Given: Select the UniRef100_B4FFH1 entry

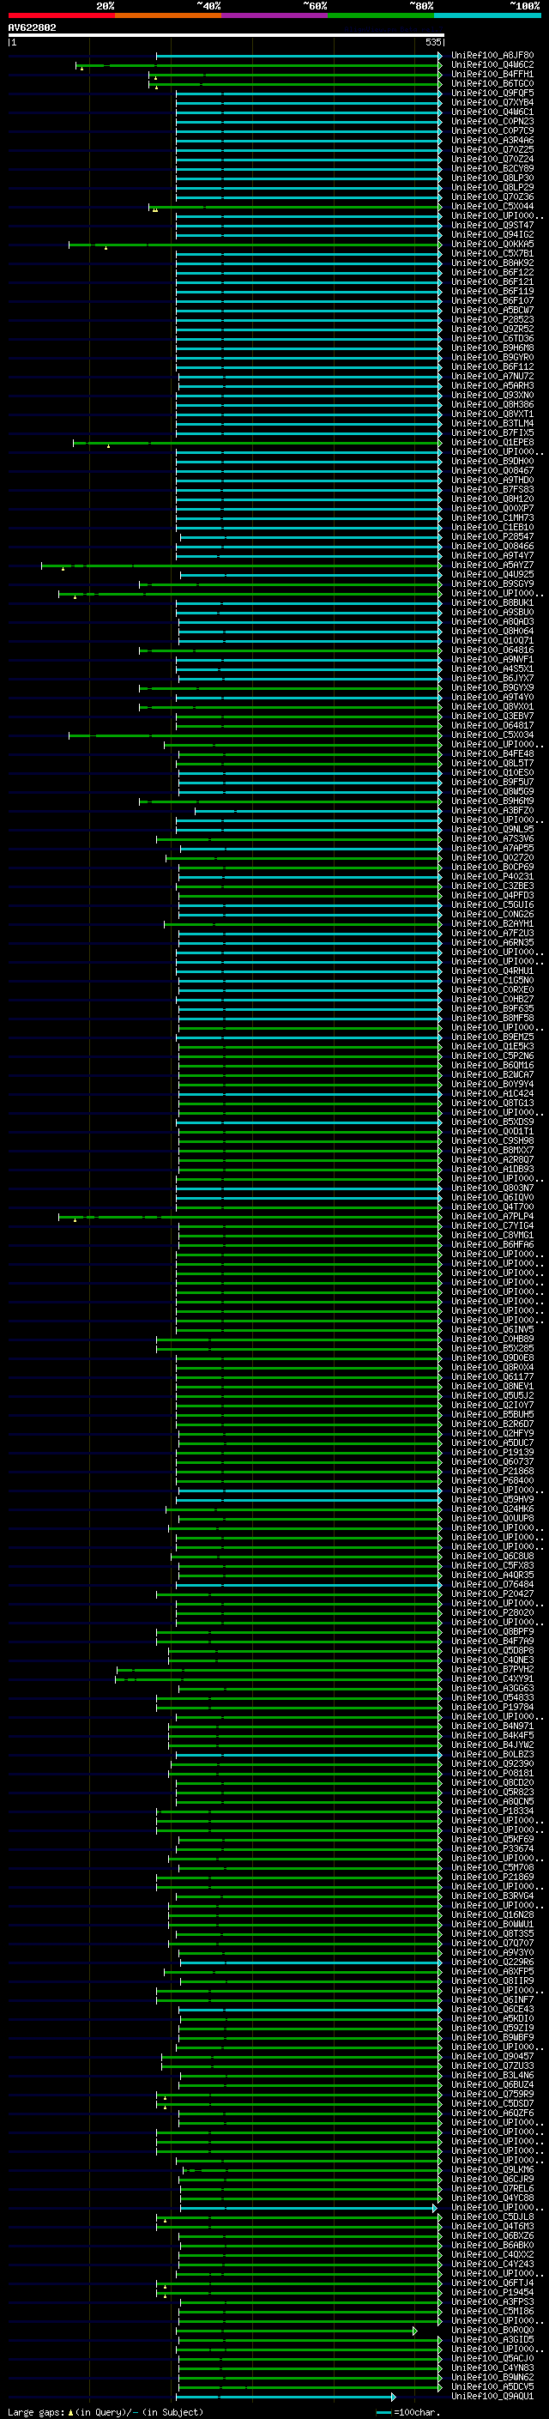Looking at the screenshot, I should [492, 74].
